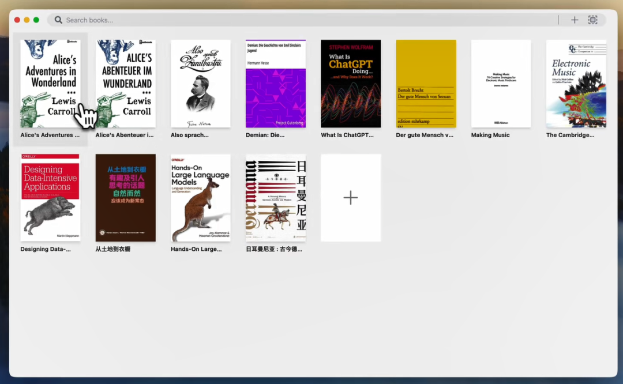Minimize the window with the yellow button
Screen dimensions: 623x384
[27, 20]
